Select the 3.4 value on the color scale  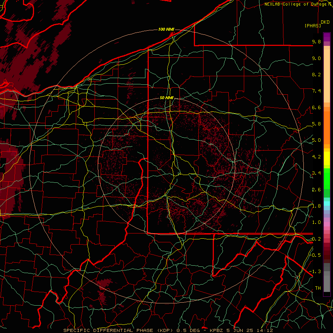click(x=316, y=173)
